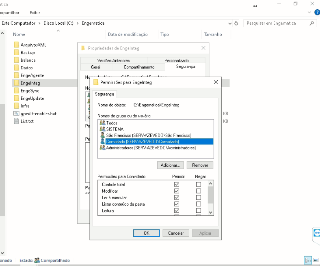Click the ArquivosXML folder icon
Viewport: 320px width, 266px height.
point(16,45)
